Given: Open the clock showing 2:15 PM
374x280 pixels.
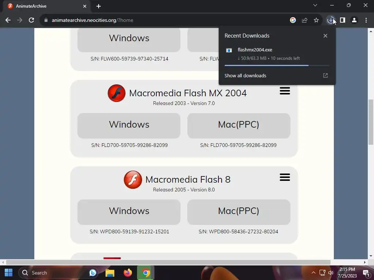Looking at the screenshot, I should (x=347, y=273).
